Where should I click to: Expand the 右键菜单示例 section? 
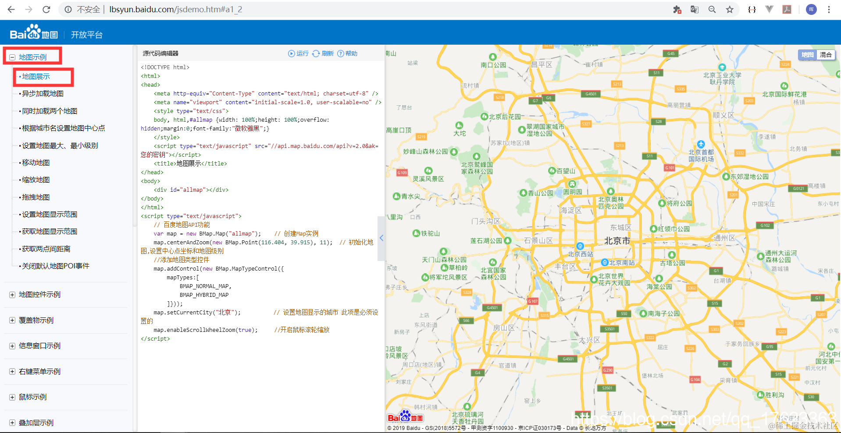12,372
